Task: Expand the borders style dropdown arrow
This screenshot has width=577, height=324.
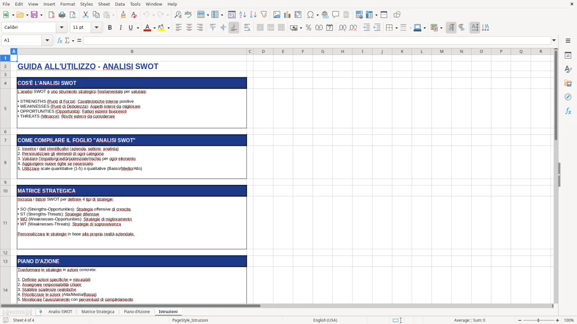Action: [410, 28]
